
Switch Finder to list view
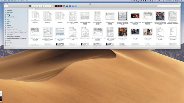click(x=32, y=6)
